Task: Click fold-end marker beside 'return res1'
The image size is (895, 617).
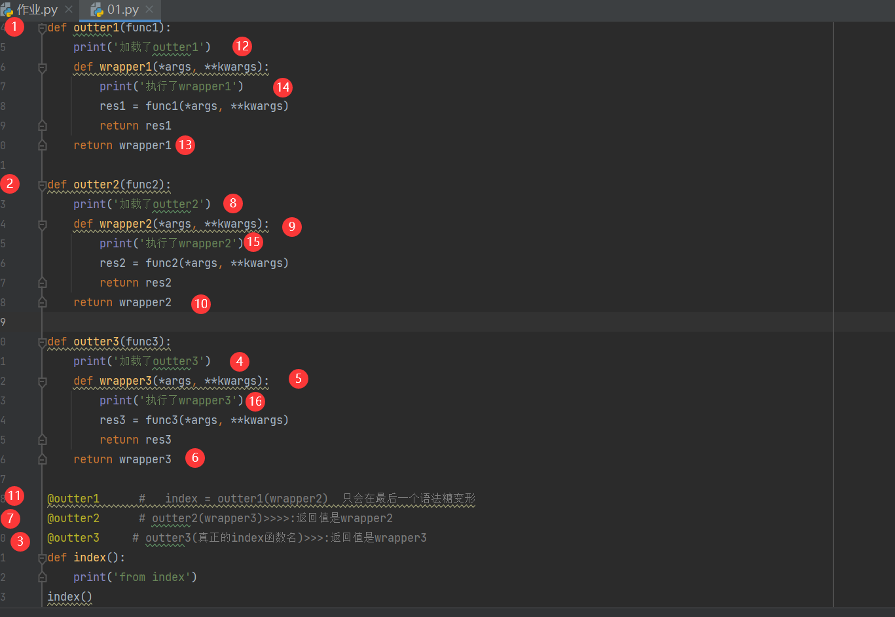Action: [43, 126]
